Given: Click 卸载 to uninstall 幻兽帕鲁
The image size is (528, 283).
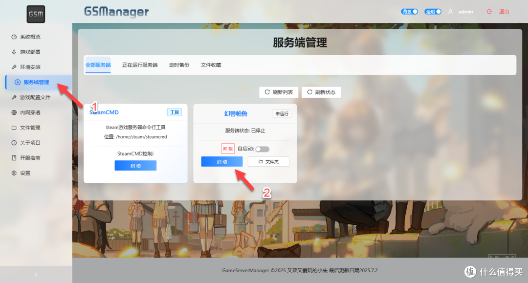Looking at the screenshot, I should [227, 148].
